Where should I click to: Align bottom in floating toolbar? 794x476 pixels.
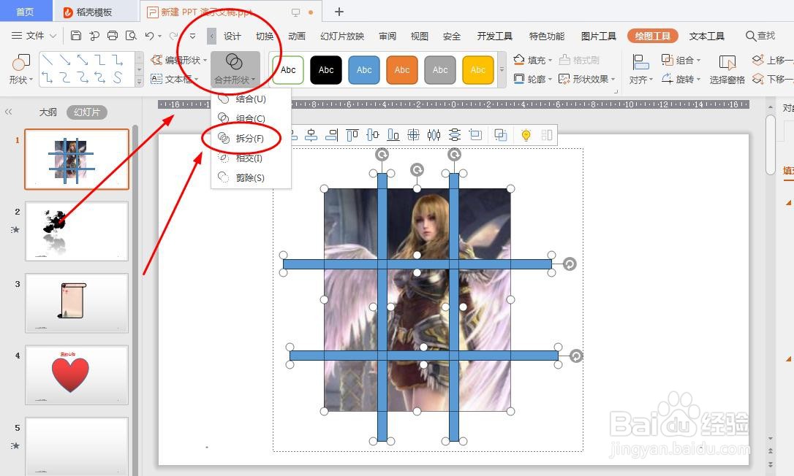(393, 135)
